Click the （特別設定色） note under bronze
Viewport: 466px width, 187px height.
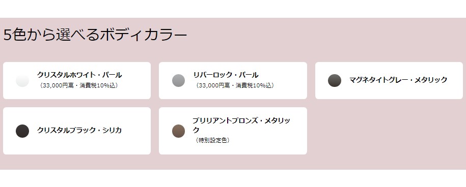(212, 140)
